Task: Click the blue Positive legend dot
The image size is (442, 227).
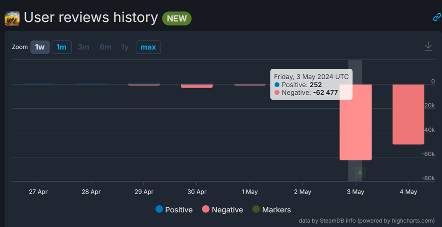Action: (159, 209)
